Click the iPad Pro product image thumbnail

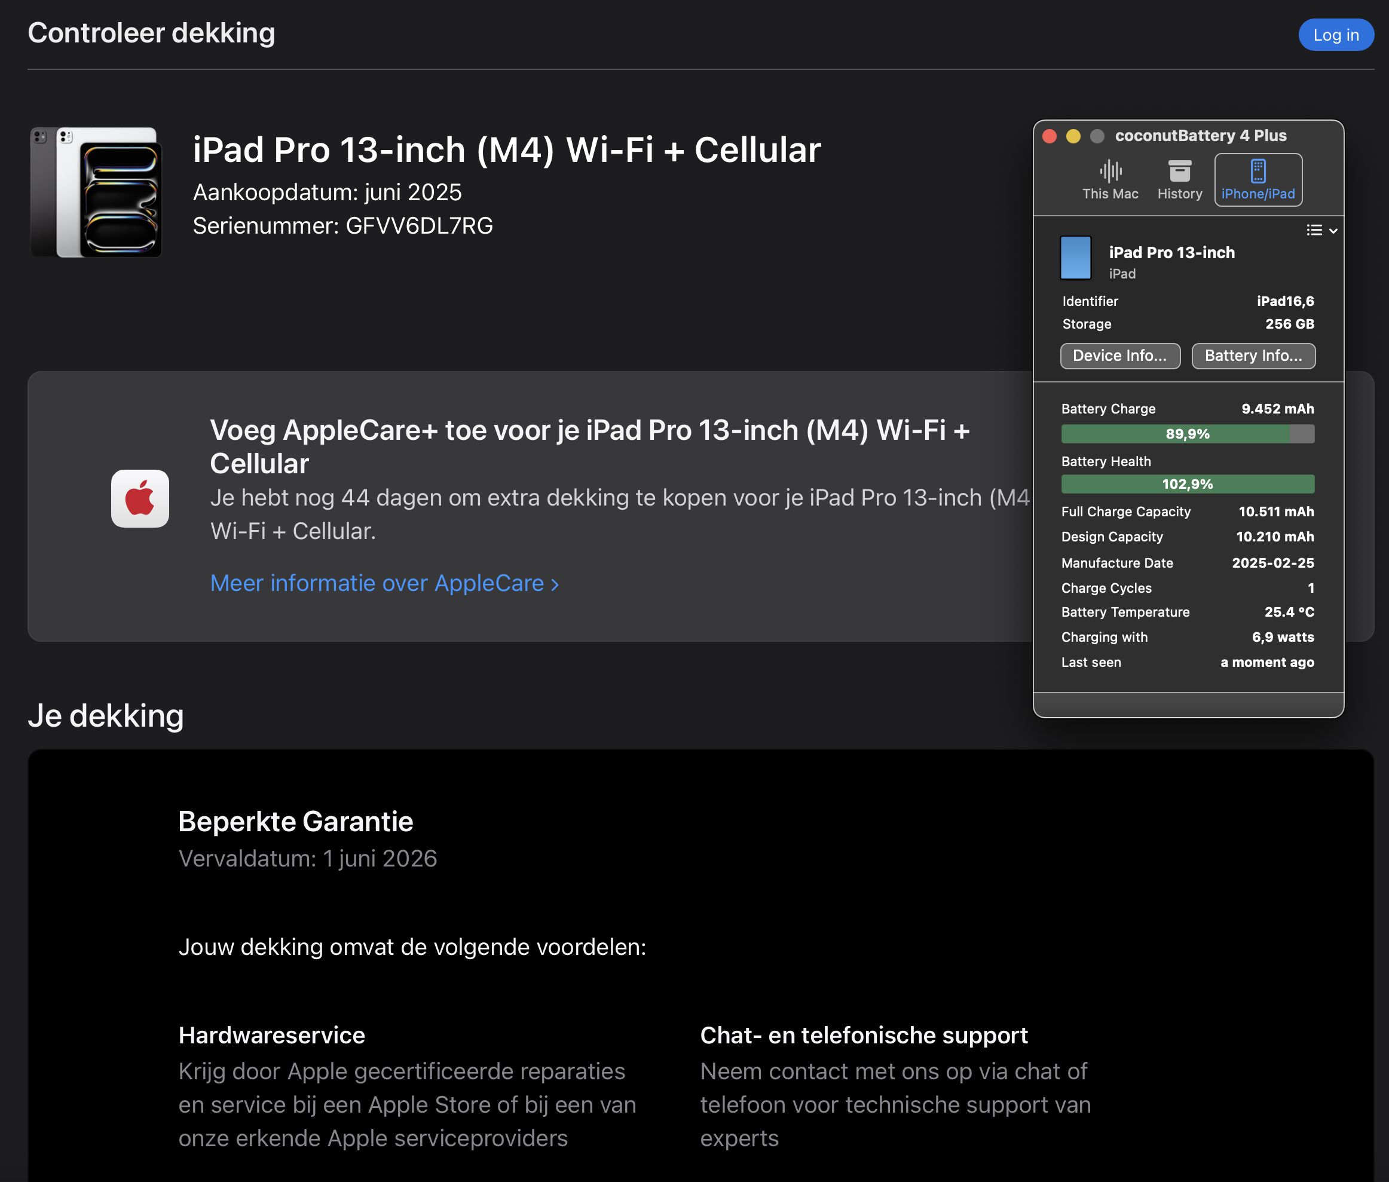click(96, 192)
